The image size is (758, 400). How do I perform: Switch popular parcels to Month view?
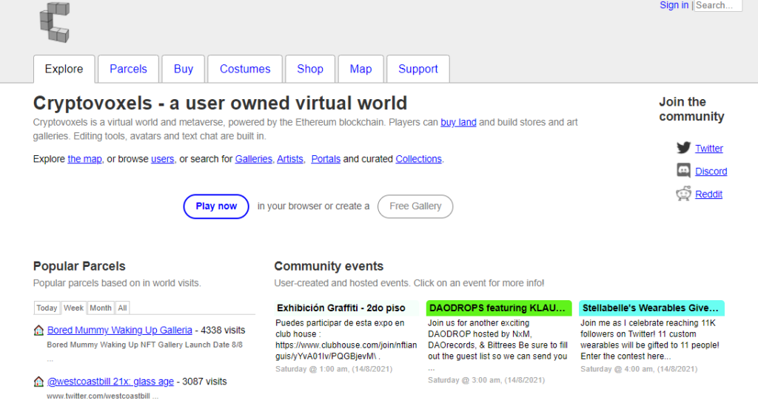[x=101, y=308]
